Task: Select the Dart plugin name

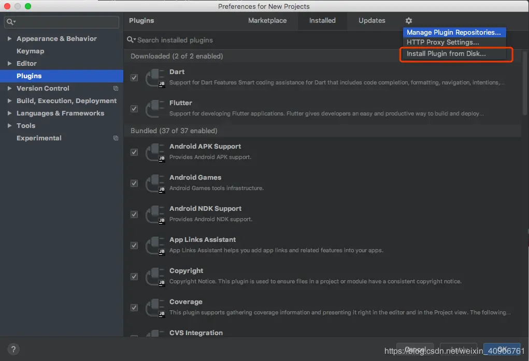Action: (177, 72)
